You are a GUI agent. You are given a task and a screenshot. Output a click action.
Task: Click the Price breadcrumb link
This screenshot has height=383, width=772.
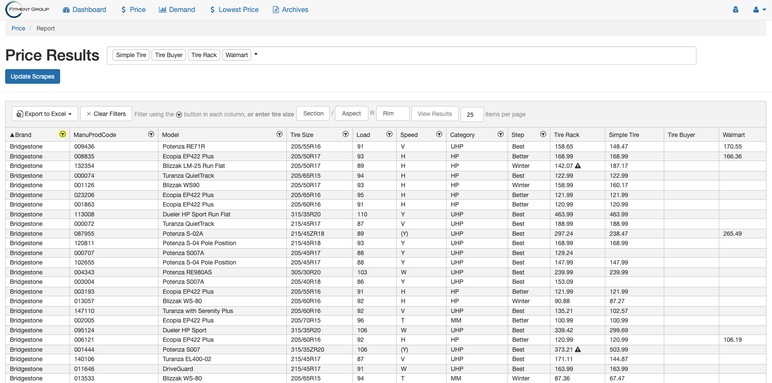18,28
